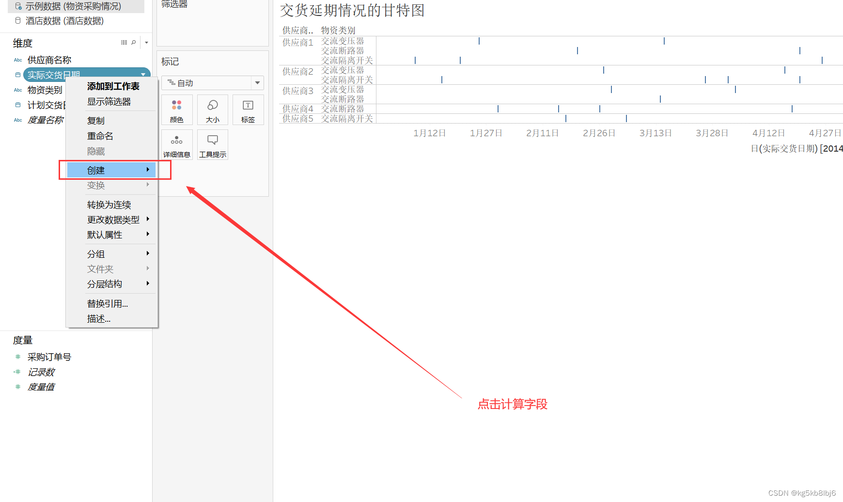Open the 默认属性 submenu
The height and width of the screenshot is (502, 843).
[111, 235]
